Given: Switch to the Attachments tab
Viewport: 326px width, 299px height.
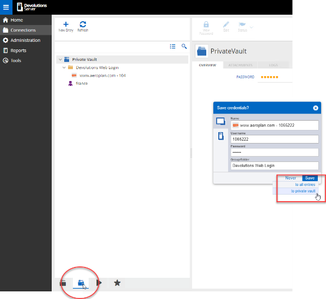Looking at the screenshot, I should pyautogui.click(x=241, y=65).
